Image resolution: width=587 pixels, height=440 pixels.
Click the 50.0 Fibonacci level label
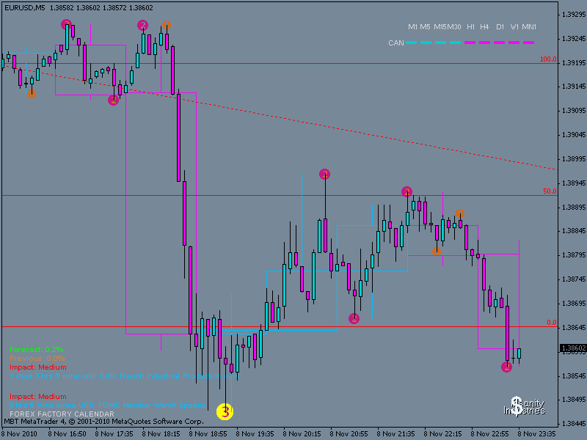click(550, 191)
